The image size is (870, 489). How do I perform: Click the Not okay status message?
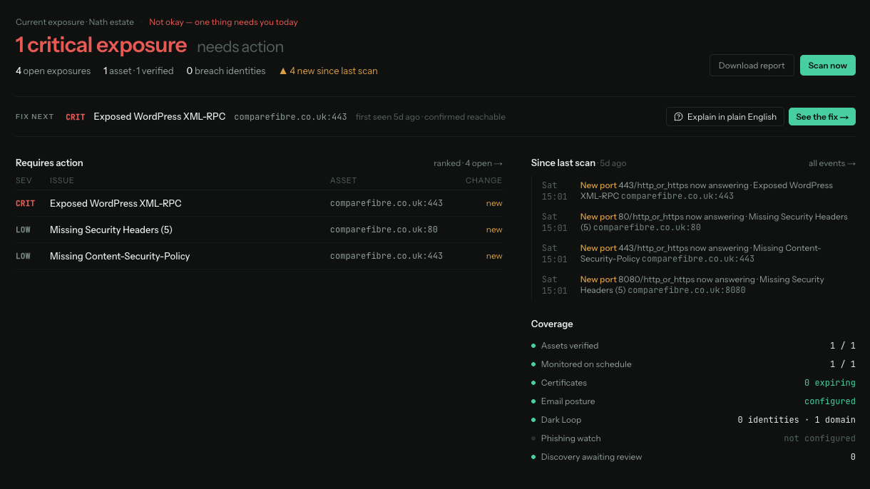(x=223, y=22)
